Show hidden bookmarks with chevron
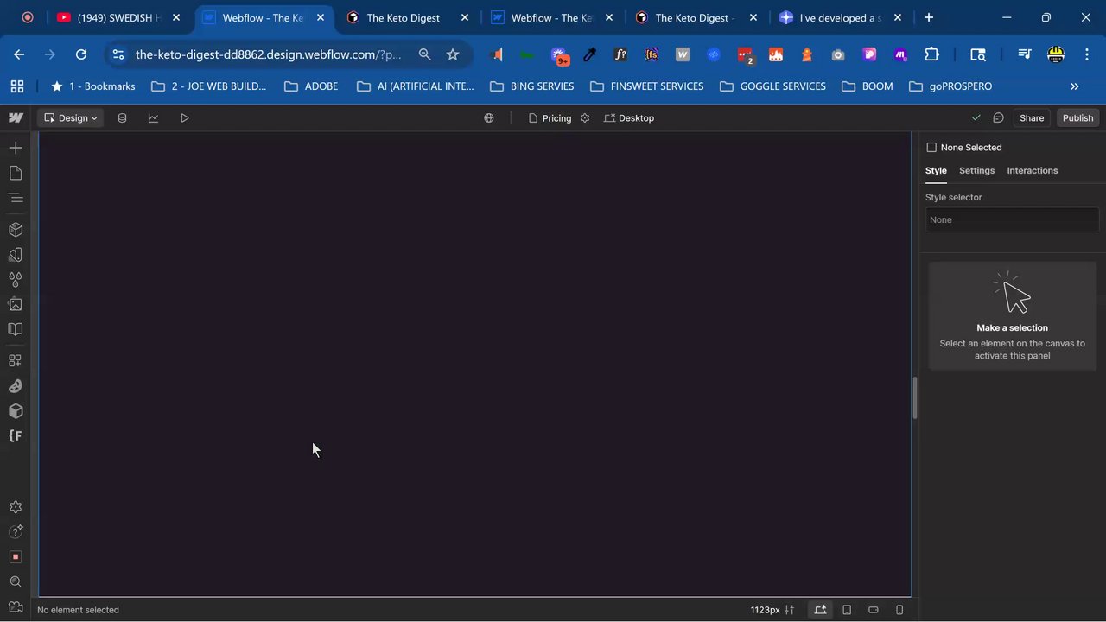 coord(1075,86)
